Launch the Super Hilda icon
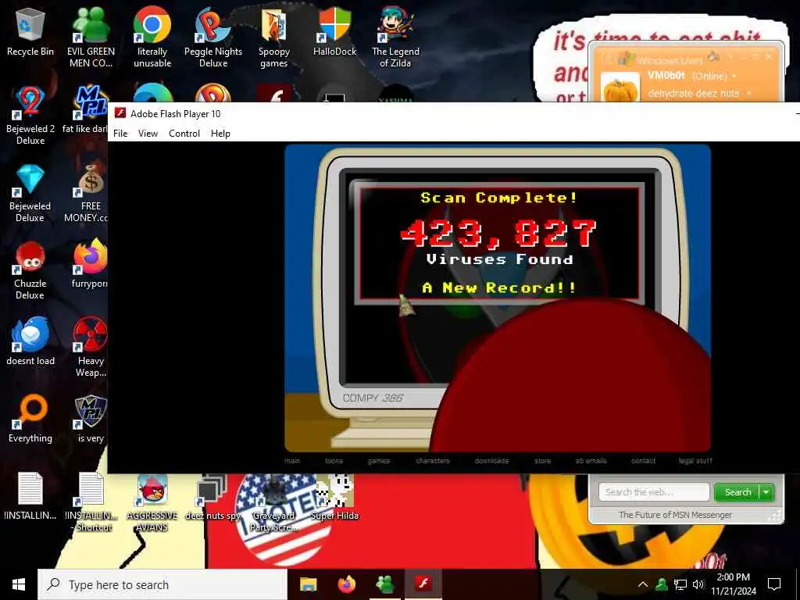Viewport: 800px width, 600px height. (334, 496)
